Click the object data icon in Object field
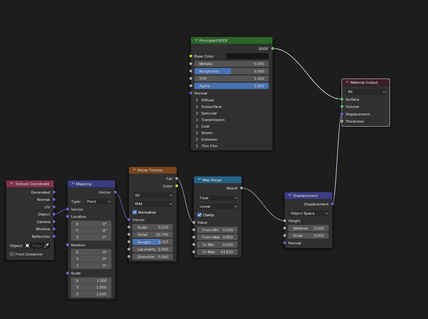Screen dimensions: 428x319 (x=27, y=245)
